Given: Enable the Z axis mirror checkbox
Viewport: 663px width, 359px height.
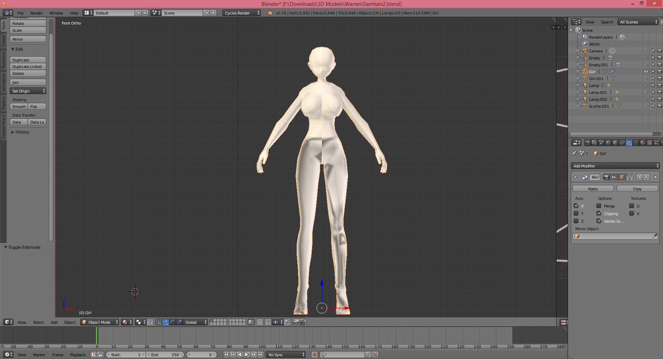Looking at the screenshot, I should pyautogui.click(x=576, y=221).
